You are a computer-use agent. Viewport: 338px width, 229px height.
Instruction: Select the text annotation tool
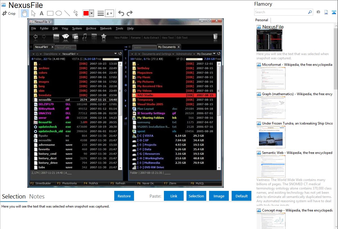[41, 13]
